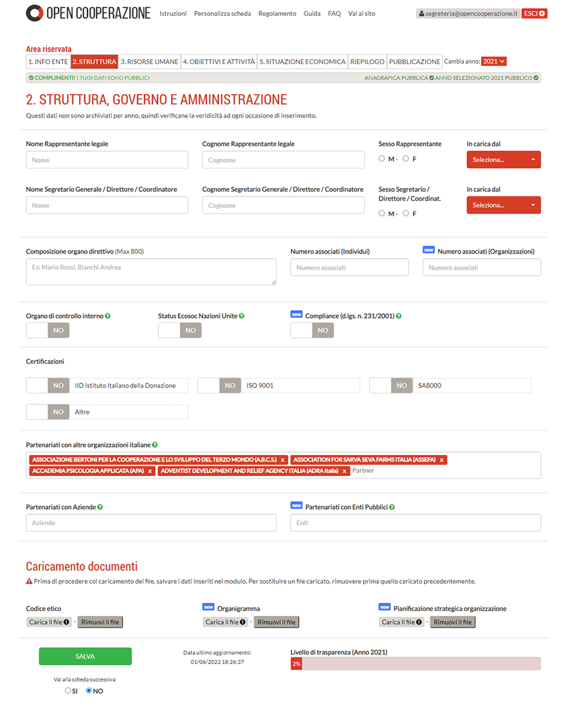
Task: Open the Personalizza scheda link
Action: click(222, 14)
